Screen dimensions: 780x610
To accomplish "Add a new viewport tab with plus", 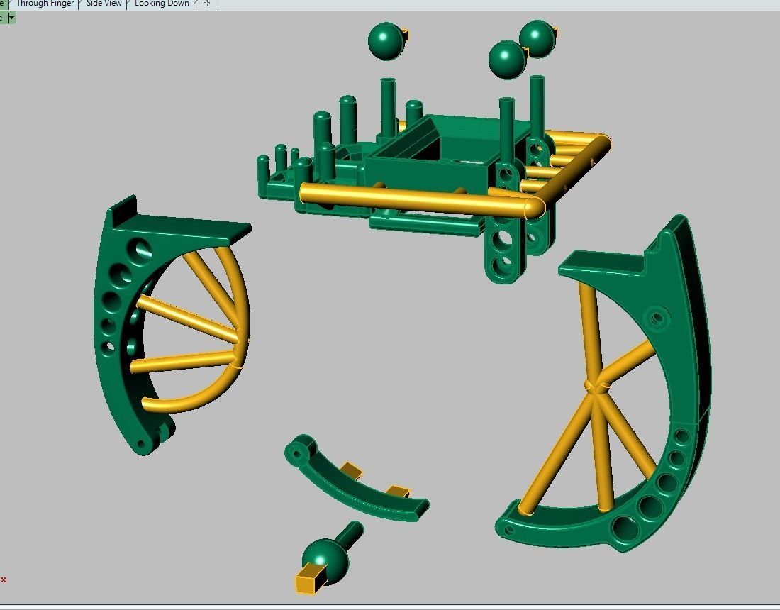I will [x=206, y=4].
